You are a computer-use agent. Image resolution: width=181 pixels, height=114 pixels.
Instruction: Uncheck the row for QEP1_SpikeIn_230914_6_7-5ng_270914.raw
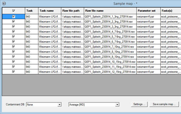13,42
